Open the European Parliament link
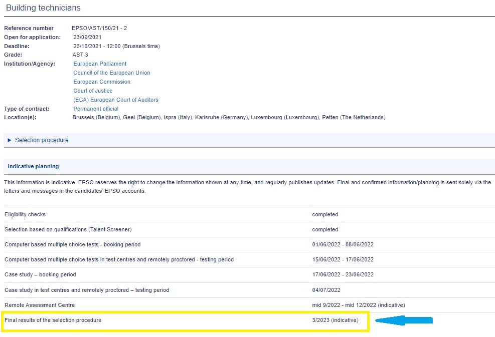The image size is (495, 337). point(100,64)
